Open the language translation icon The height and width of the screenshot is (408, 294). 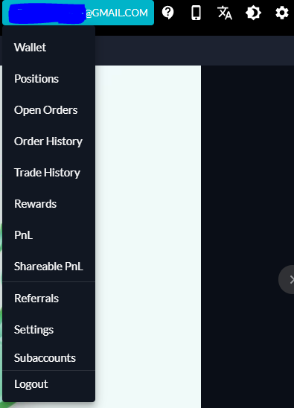(225, 13)
